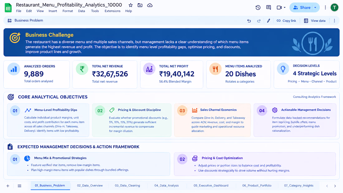
Task: Click the Share button
Action: pyautogui.click(x=302, y=8)
